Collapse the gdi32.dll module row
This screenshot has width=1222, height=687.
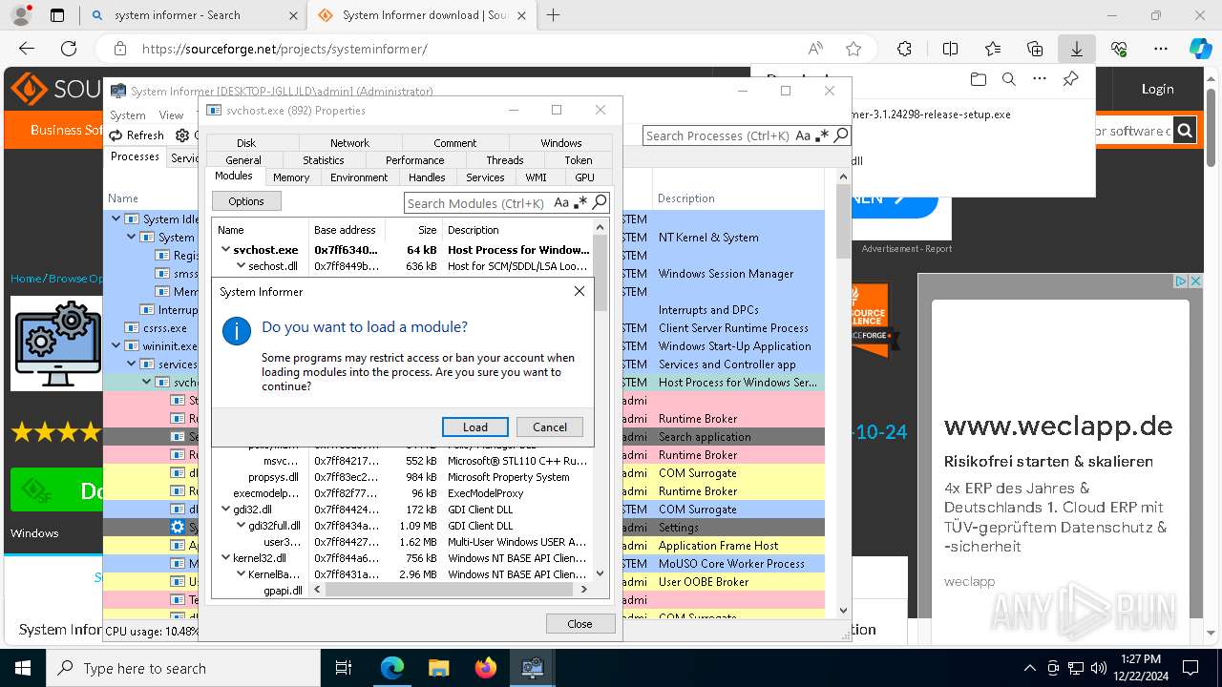(226, 509)
